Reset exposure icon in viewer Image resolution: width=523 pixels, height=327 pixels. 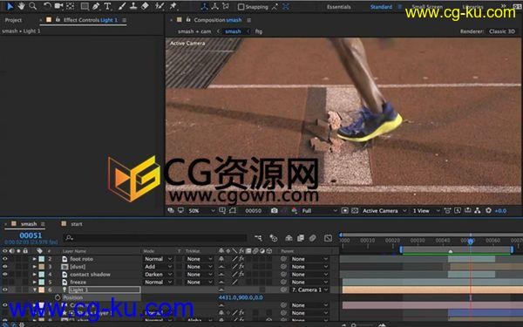tap(489, 210)
